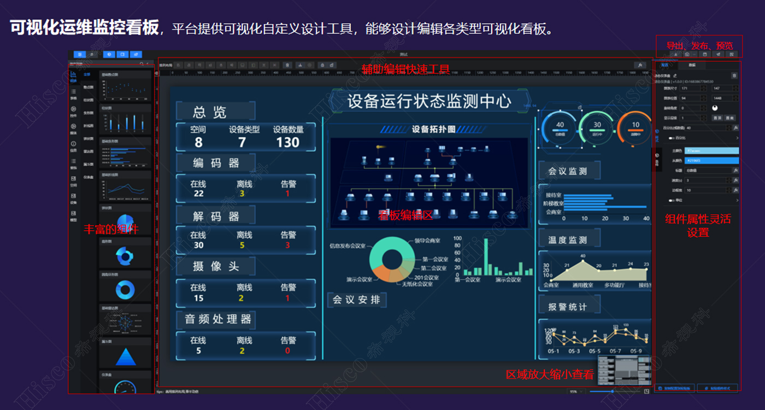The image size is (765, 410).
Task: Expand the 百分比 section chevron
Action: click(x=736, y=138)
